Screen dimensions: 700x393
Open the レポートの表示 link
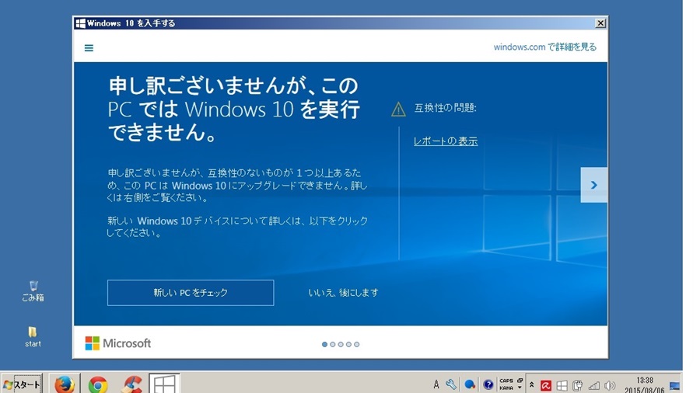(x=445, y=141)
